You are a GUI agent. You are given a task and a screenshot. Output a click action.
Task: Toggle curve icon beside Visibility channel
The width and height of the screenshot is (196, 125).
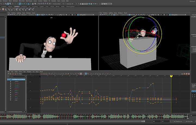[11, 82]
